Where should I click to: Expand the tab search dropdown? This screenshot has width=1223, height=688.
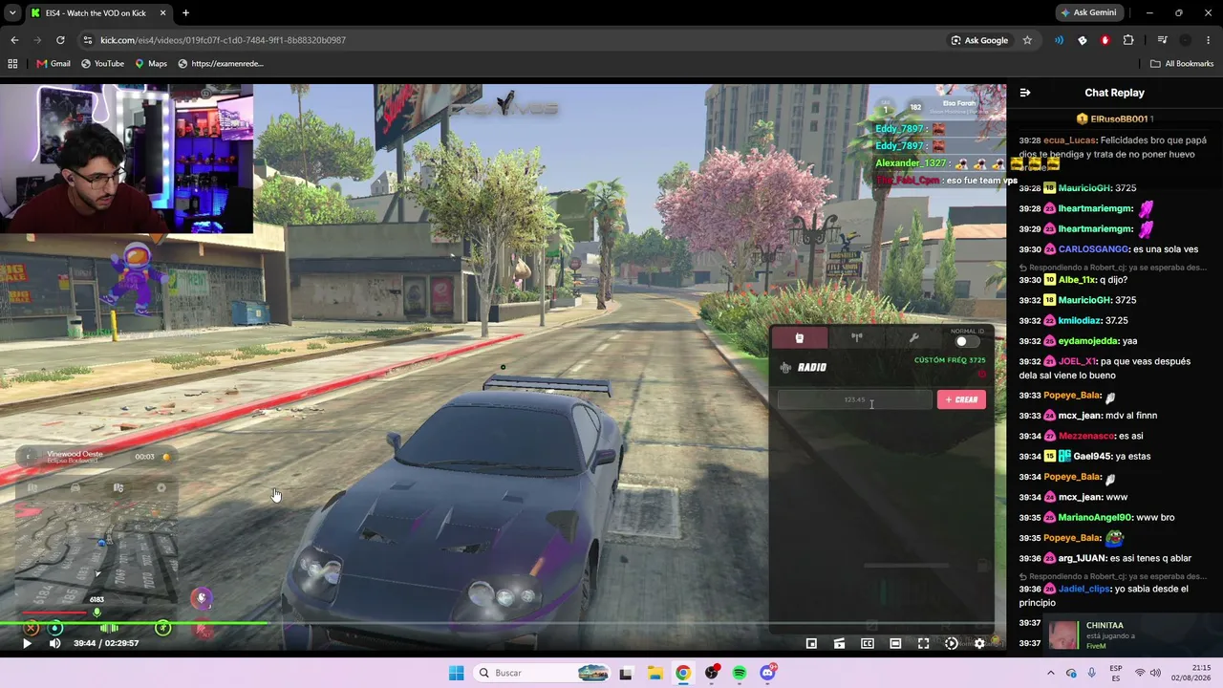(x=13, y=13)
